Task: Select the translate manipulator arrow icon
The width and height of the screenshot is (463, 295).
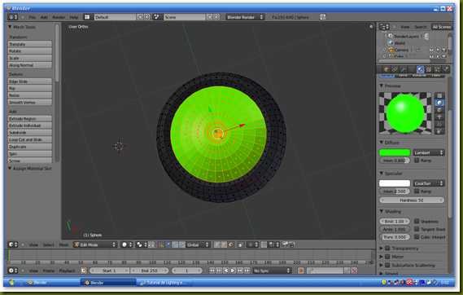Action: tap(168, 244)
